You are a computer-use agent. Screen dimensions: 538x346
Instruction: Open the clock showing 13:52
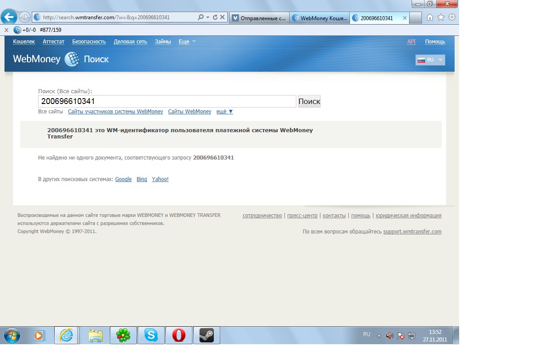(435, 336)
